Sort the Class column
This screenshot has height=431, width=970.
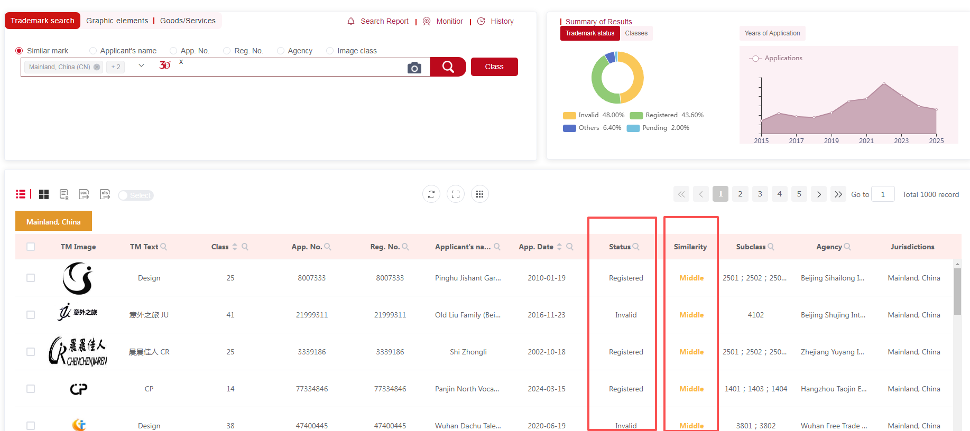[235, 247]
